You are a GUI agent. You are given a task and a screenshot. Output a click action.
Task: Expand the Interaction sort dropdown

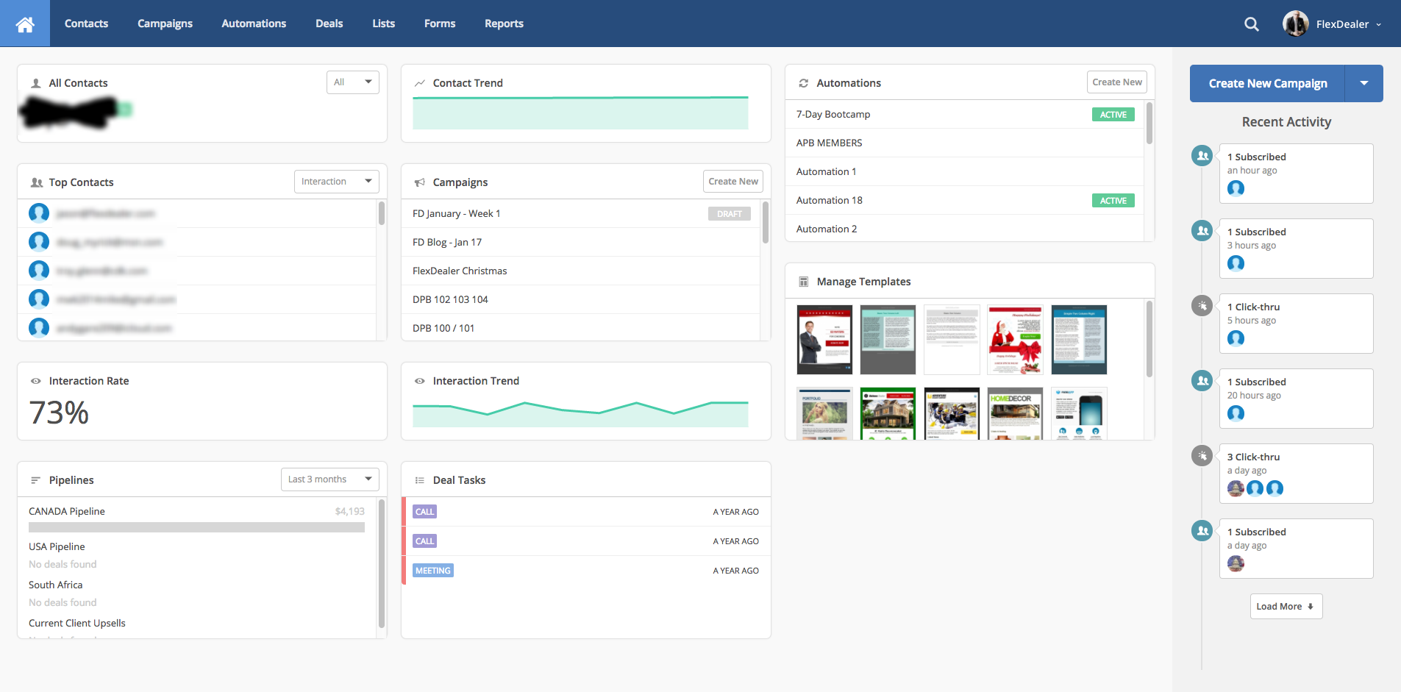click(336, 182)
